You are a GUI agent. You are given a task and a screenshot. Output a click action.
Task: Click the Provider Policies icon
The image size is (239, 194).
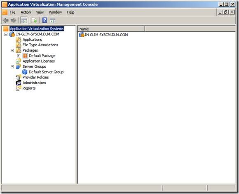click(19, 77)
